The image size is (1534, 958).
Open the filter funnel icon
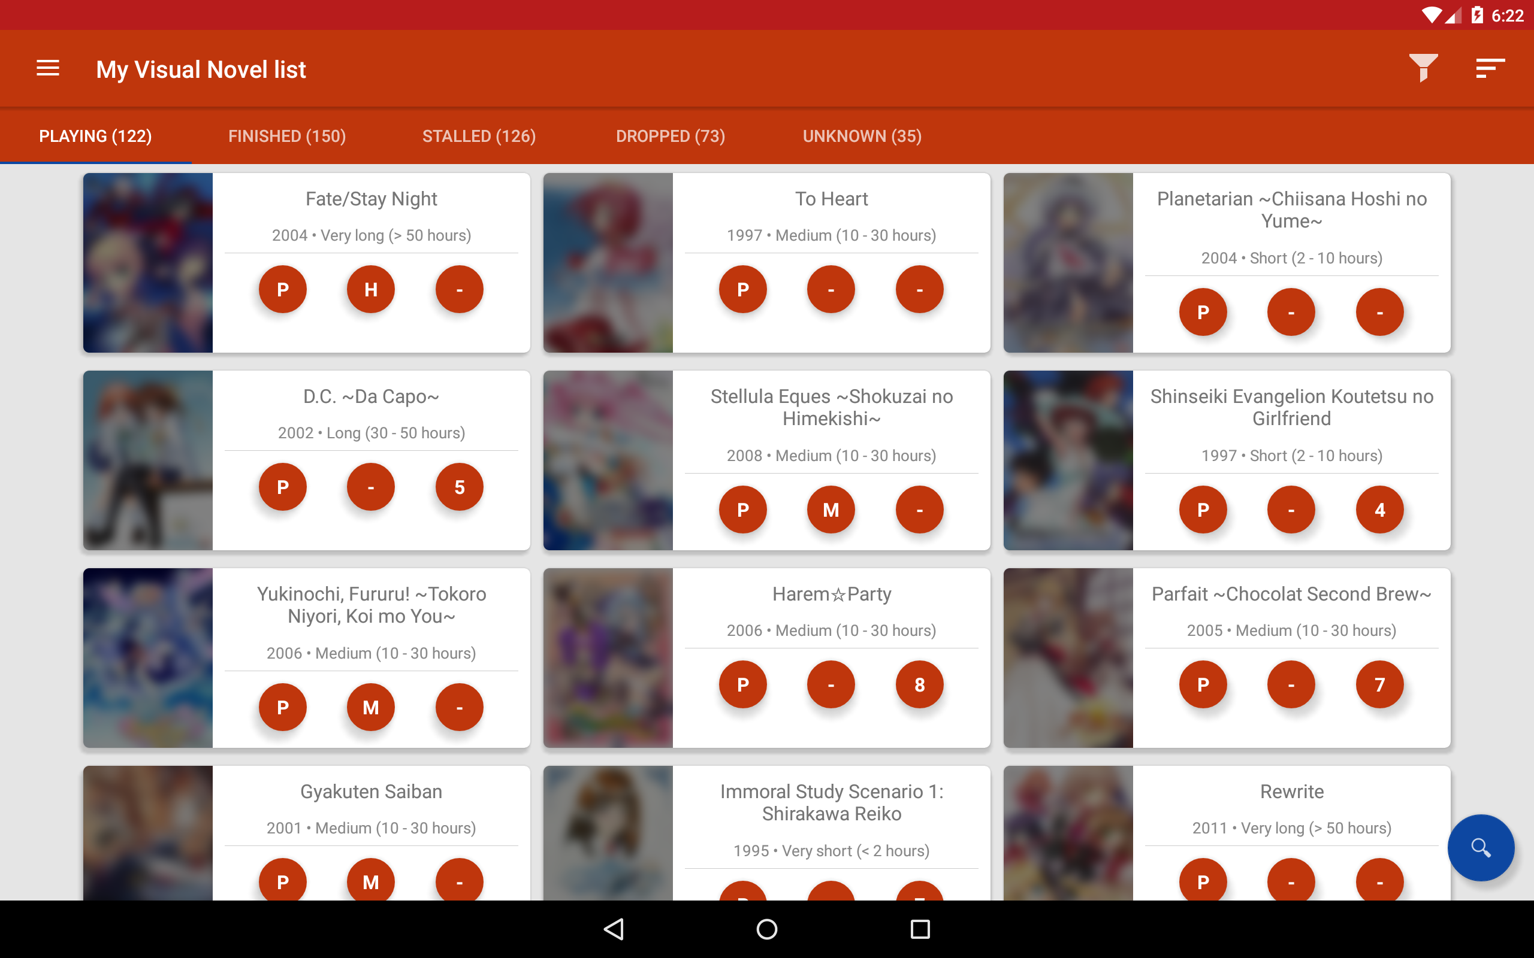pos(1423,68)
